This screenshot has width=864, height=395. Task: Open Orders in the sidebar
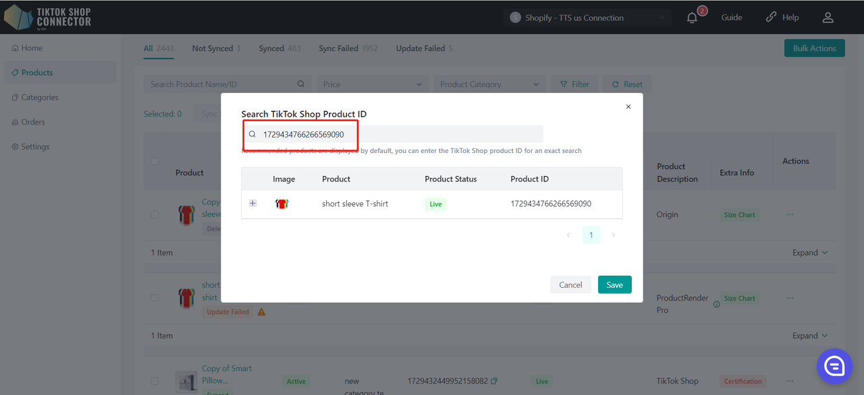click(x=33, y=122)
